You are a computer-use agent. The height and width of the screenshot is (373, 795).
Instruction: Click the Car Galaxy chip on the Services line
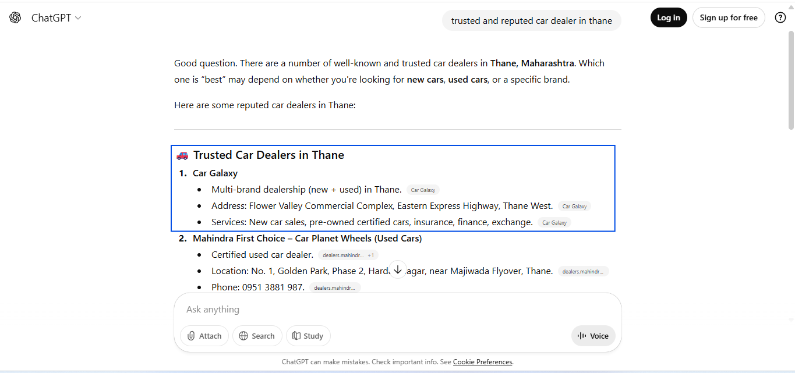554,222
